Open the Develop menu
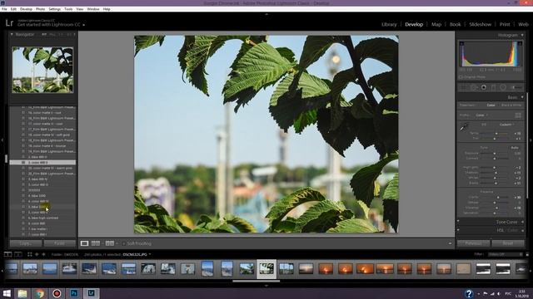This screenshot has height=299, width=533. 26,9
